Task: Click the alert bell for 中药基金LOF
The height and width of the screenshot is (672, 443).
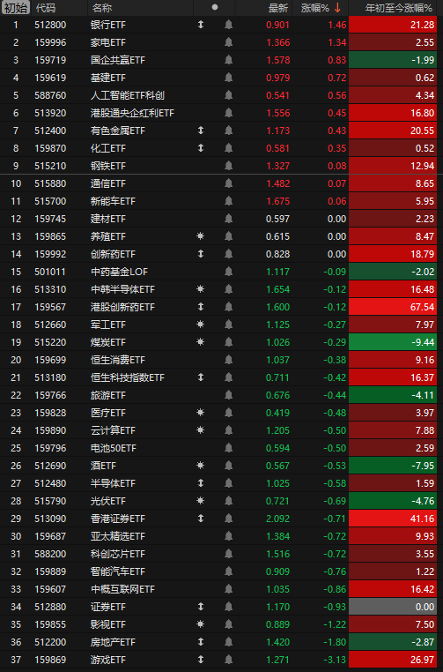Action: coord(229,272)
